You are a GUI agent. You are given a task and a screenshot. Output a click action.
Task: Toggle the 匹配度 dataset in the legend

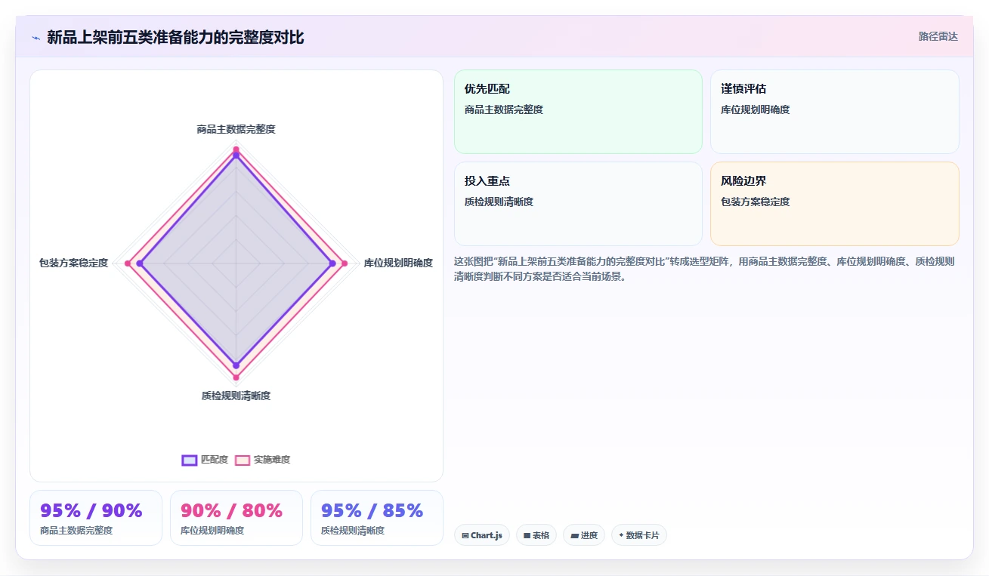205,460
